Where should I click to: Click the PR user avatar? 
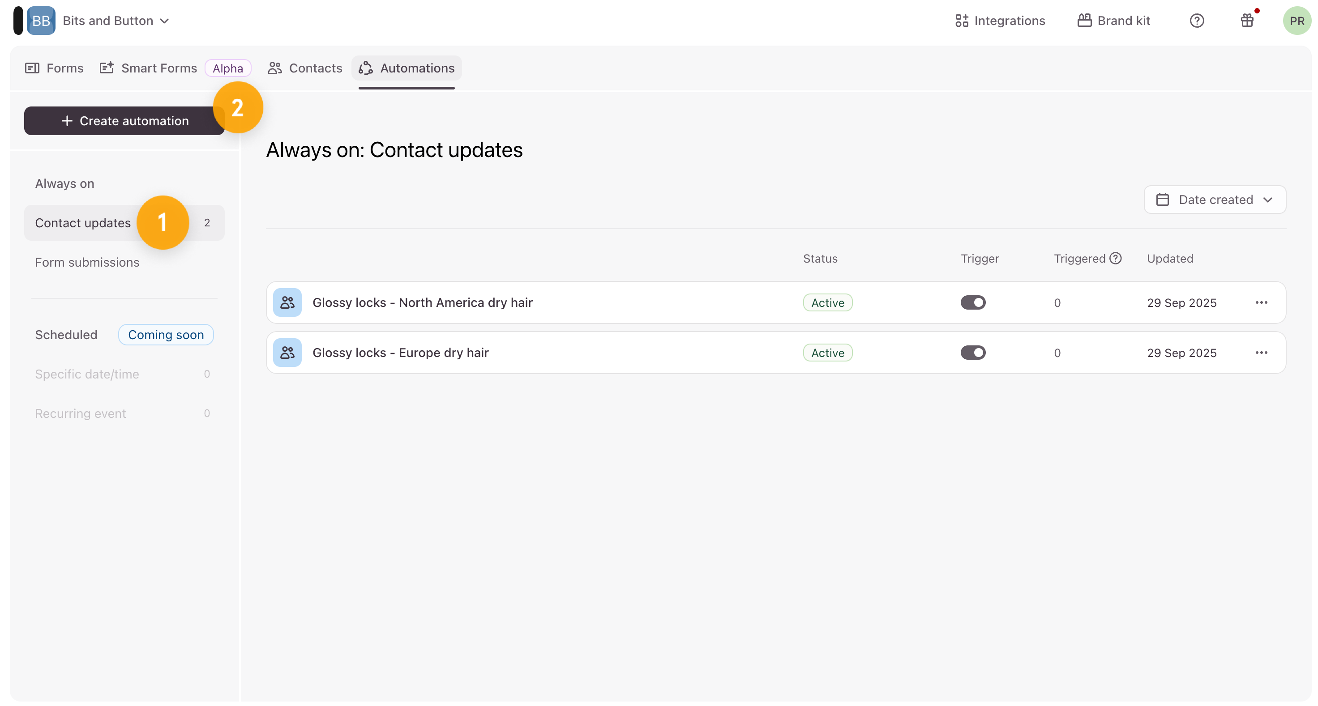pos(1296,21)
